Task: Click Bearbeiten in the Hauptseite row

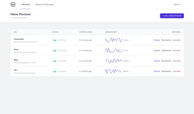Action: pyautogui.click(x=166, y=40)
